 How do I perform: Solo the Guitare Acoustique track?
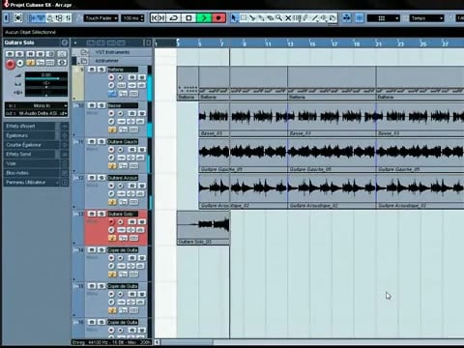click(x=101, y=178)
